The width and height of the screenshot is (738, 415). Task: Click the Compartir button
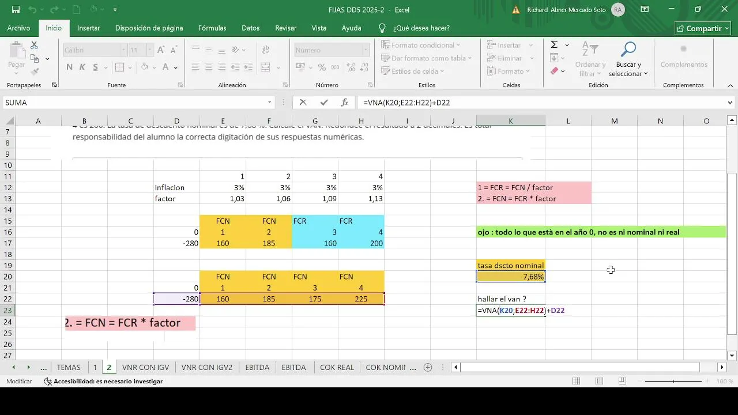coord(703,28)
